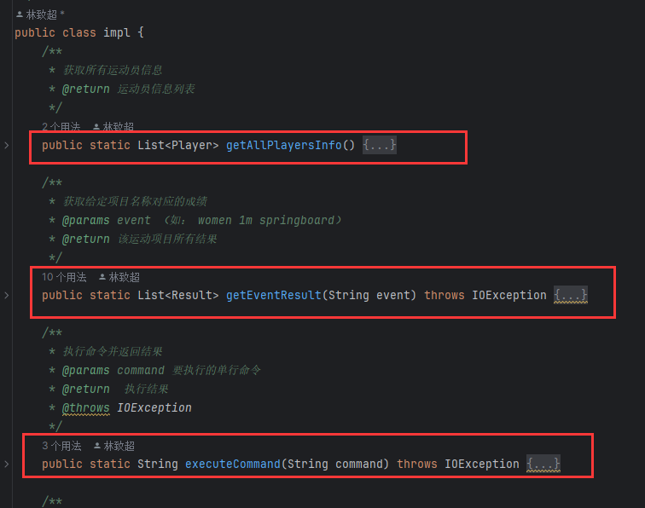The image size is (645, 508).
Task: Click the author icon beside 3 个用法
Action: (97, 446)
